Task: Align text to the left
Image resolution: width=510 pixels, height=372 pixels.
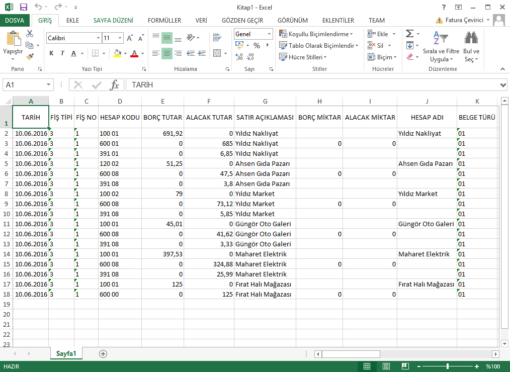Action: 156,53
